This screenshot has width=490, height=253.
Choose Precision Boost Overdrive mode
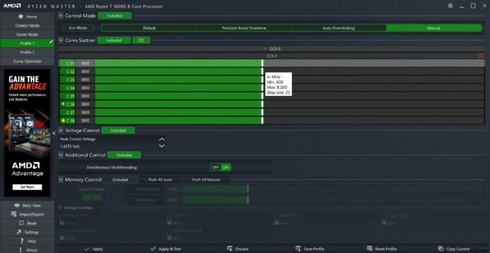pyautogui.click(x=244, y=28)
